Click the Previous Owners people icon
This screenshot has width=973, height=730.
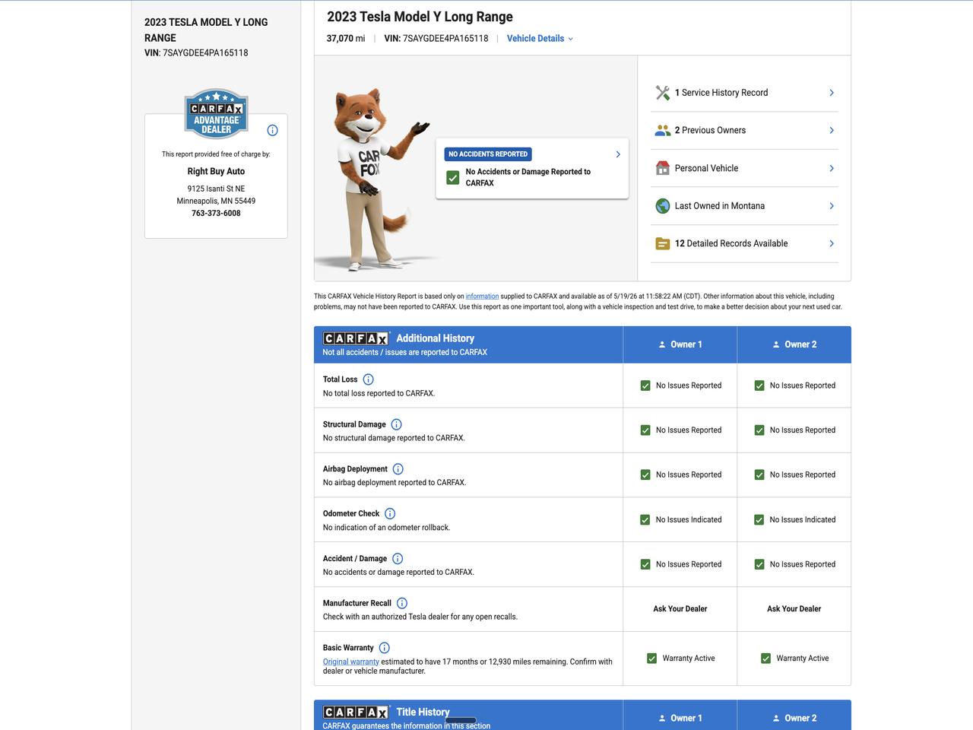click(663, 130)
